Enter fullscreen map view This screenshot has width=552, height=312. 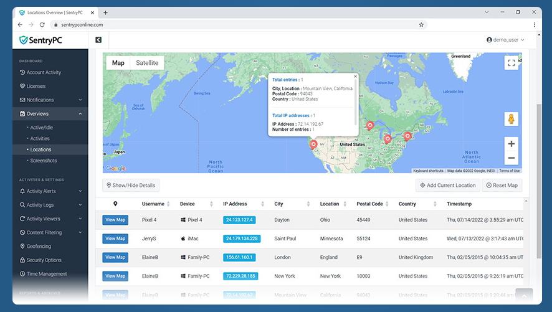pos(511,63)
